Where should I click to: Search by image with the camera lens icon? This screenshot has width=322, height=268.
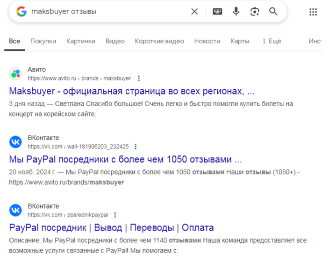(x=255, y=12)
